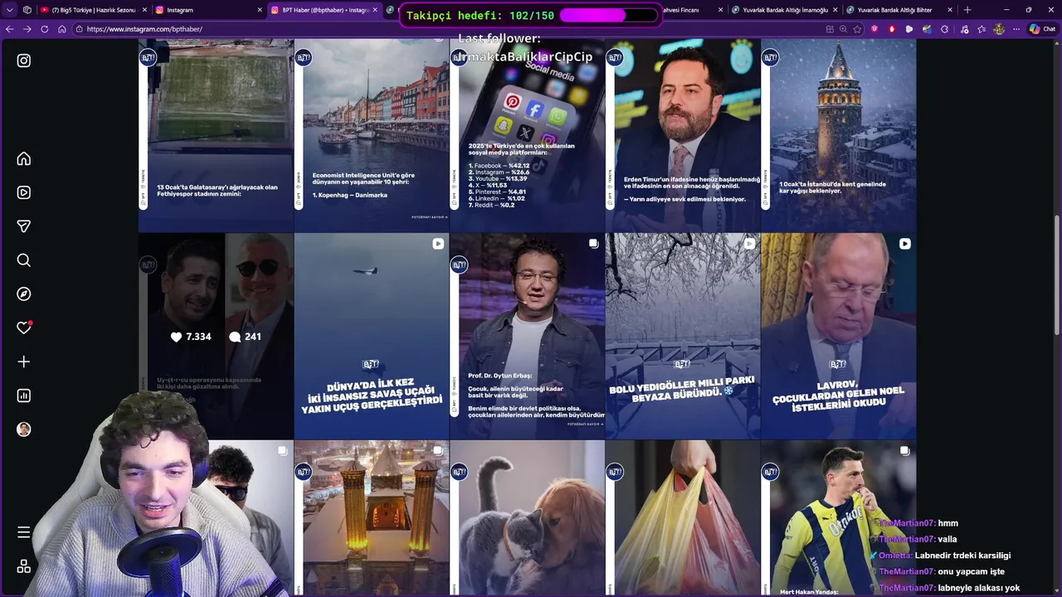This screenshot has width=1062, height=597.
Task: Click the carousel icon on the Oytun Erbaş post
Action: (x=593, y=244)
